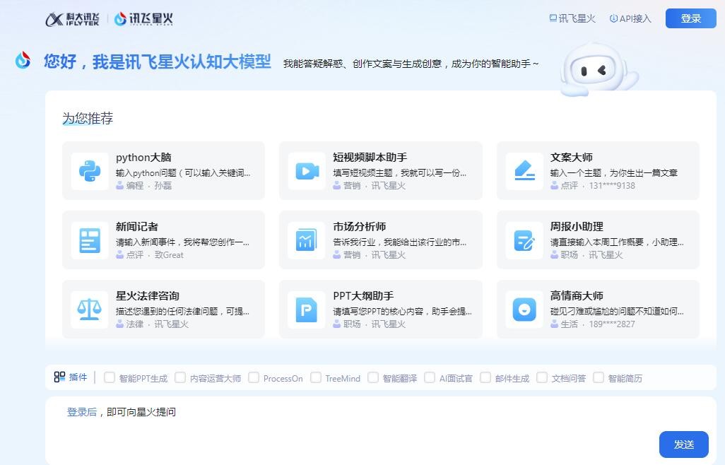This screenshot has width=725, height=465.
Task: Click the 为您推荐 heading
Action: click(x=88, y=118)
